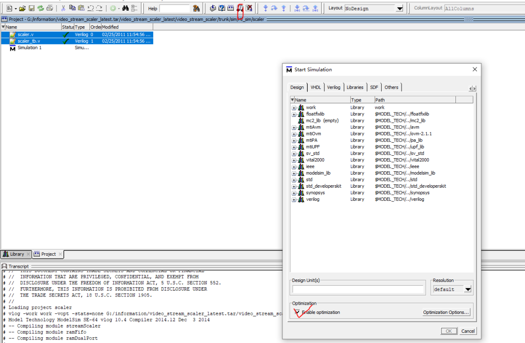Close the Project pane tab

(60, 254)
